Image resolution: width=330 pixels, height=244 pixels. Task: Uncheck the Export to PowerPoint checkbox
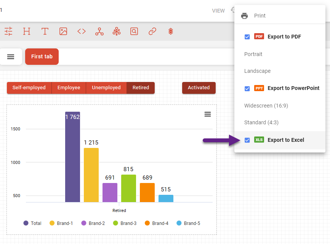click(x=247, y=88)
